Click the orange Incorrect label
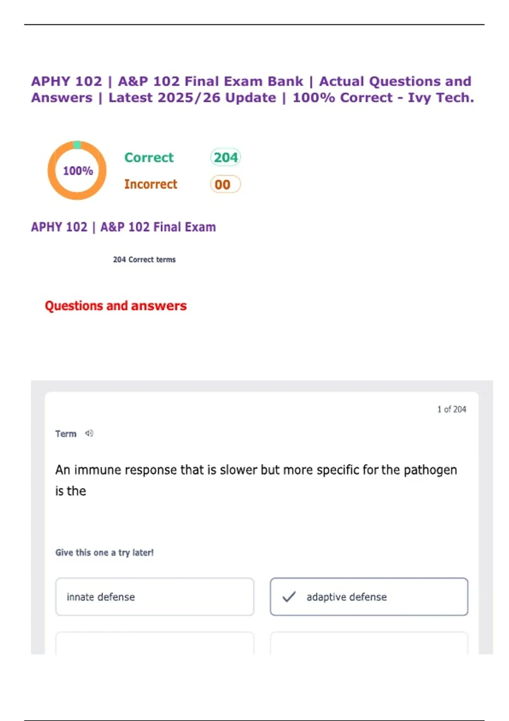Viewport: 509px width, 721px height. click(151, 184)
